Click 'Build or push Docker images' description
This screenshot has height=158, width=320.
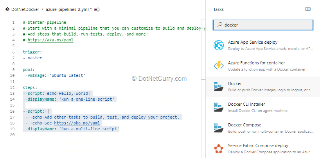tap(270, 90)
